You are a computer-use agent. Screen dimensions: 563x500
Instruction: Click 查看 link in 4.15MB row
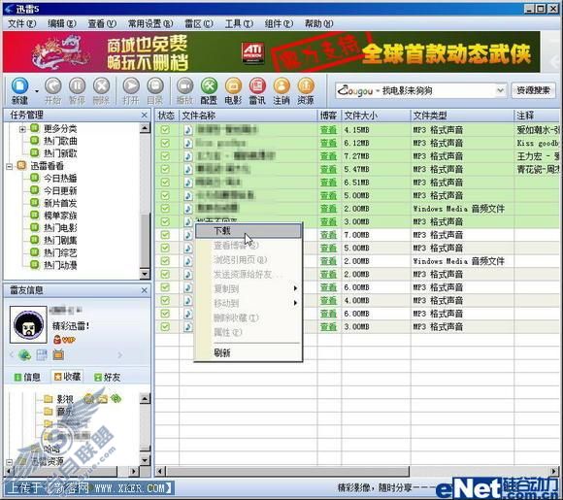click(328, 130)
